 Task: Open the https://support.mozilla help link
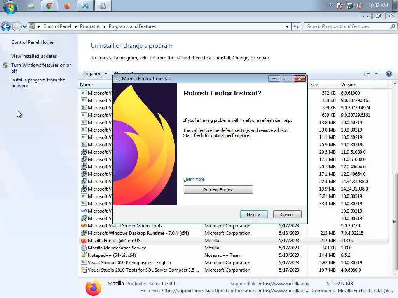[188, 291]
